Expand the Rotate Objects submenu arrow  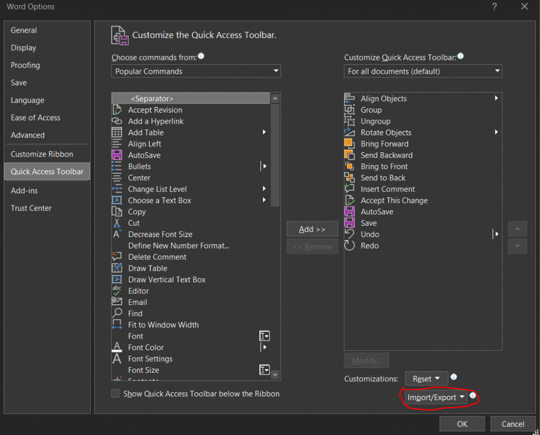coord(496,132)
